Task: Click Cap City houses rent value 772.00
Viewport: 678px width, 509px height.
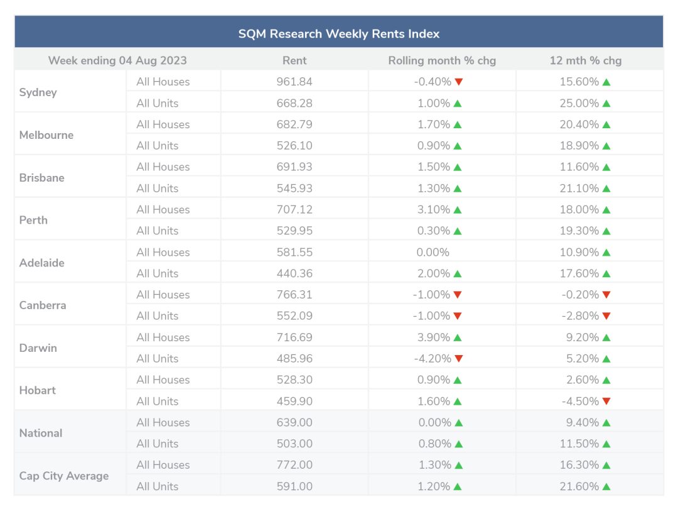Action: [x=294, y=465]
